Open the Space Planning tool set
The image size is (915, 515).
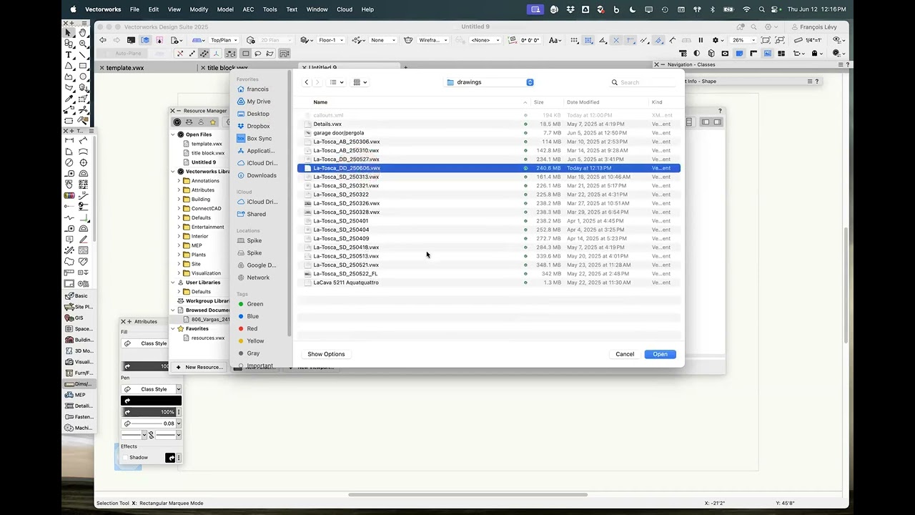click(x=79, y=329)
